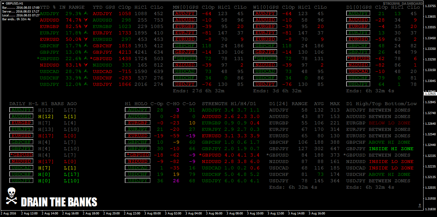437x217 pixels.
Task: Select AUDJPY button in the MN[0]GPS column
Action: click(185, 14)
